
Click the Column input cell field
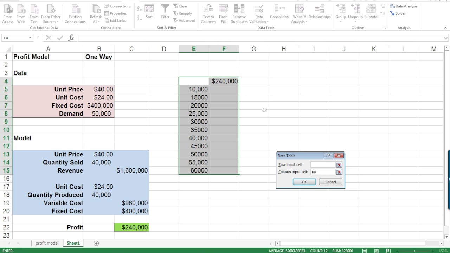323,172
